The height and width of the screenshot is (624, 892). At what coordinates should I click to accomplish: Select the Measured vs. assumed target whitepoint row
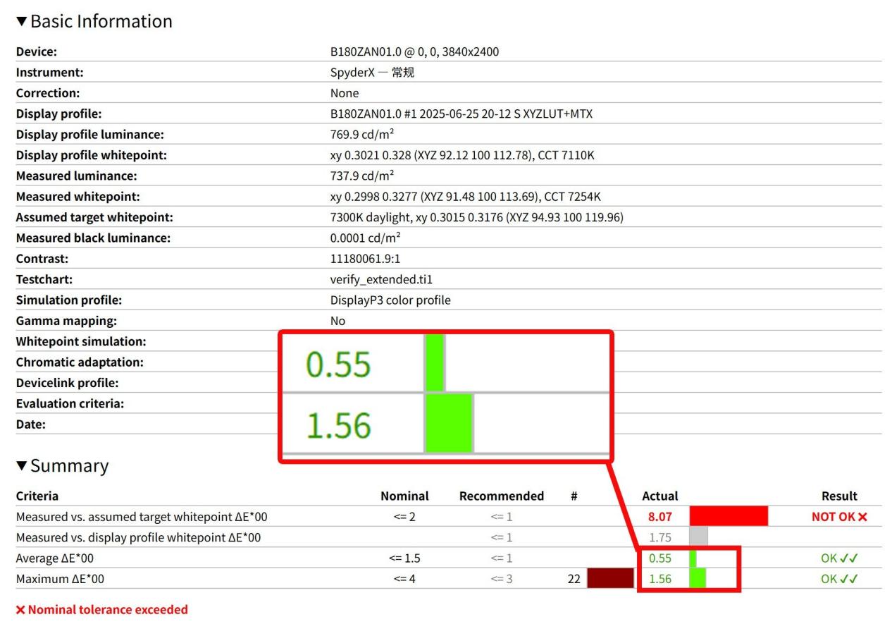[142, 517]
